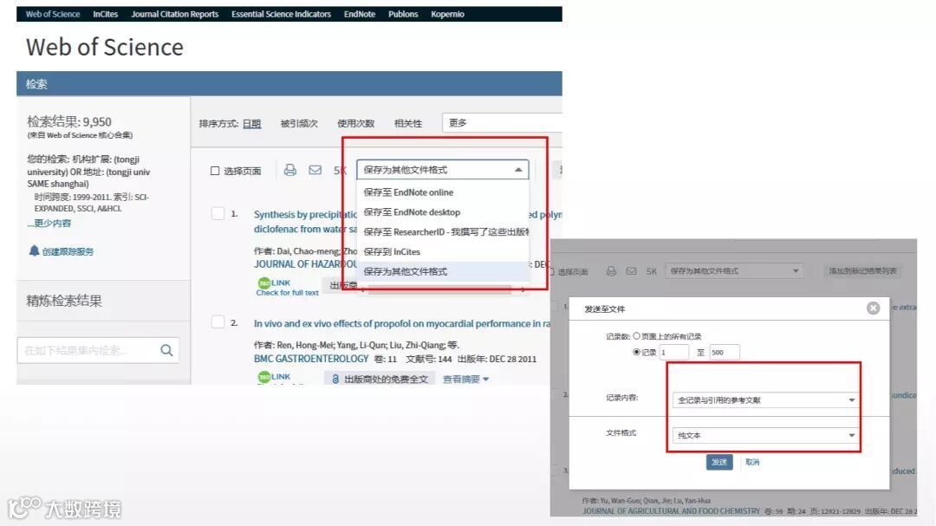Sort results by 被引频次
Screen dimensions: 936x526
[x=299, y=124]
